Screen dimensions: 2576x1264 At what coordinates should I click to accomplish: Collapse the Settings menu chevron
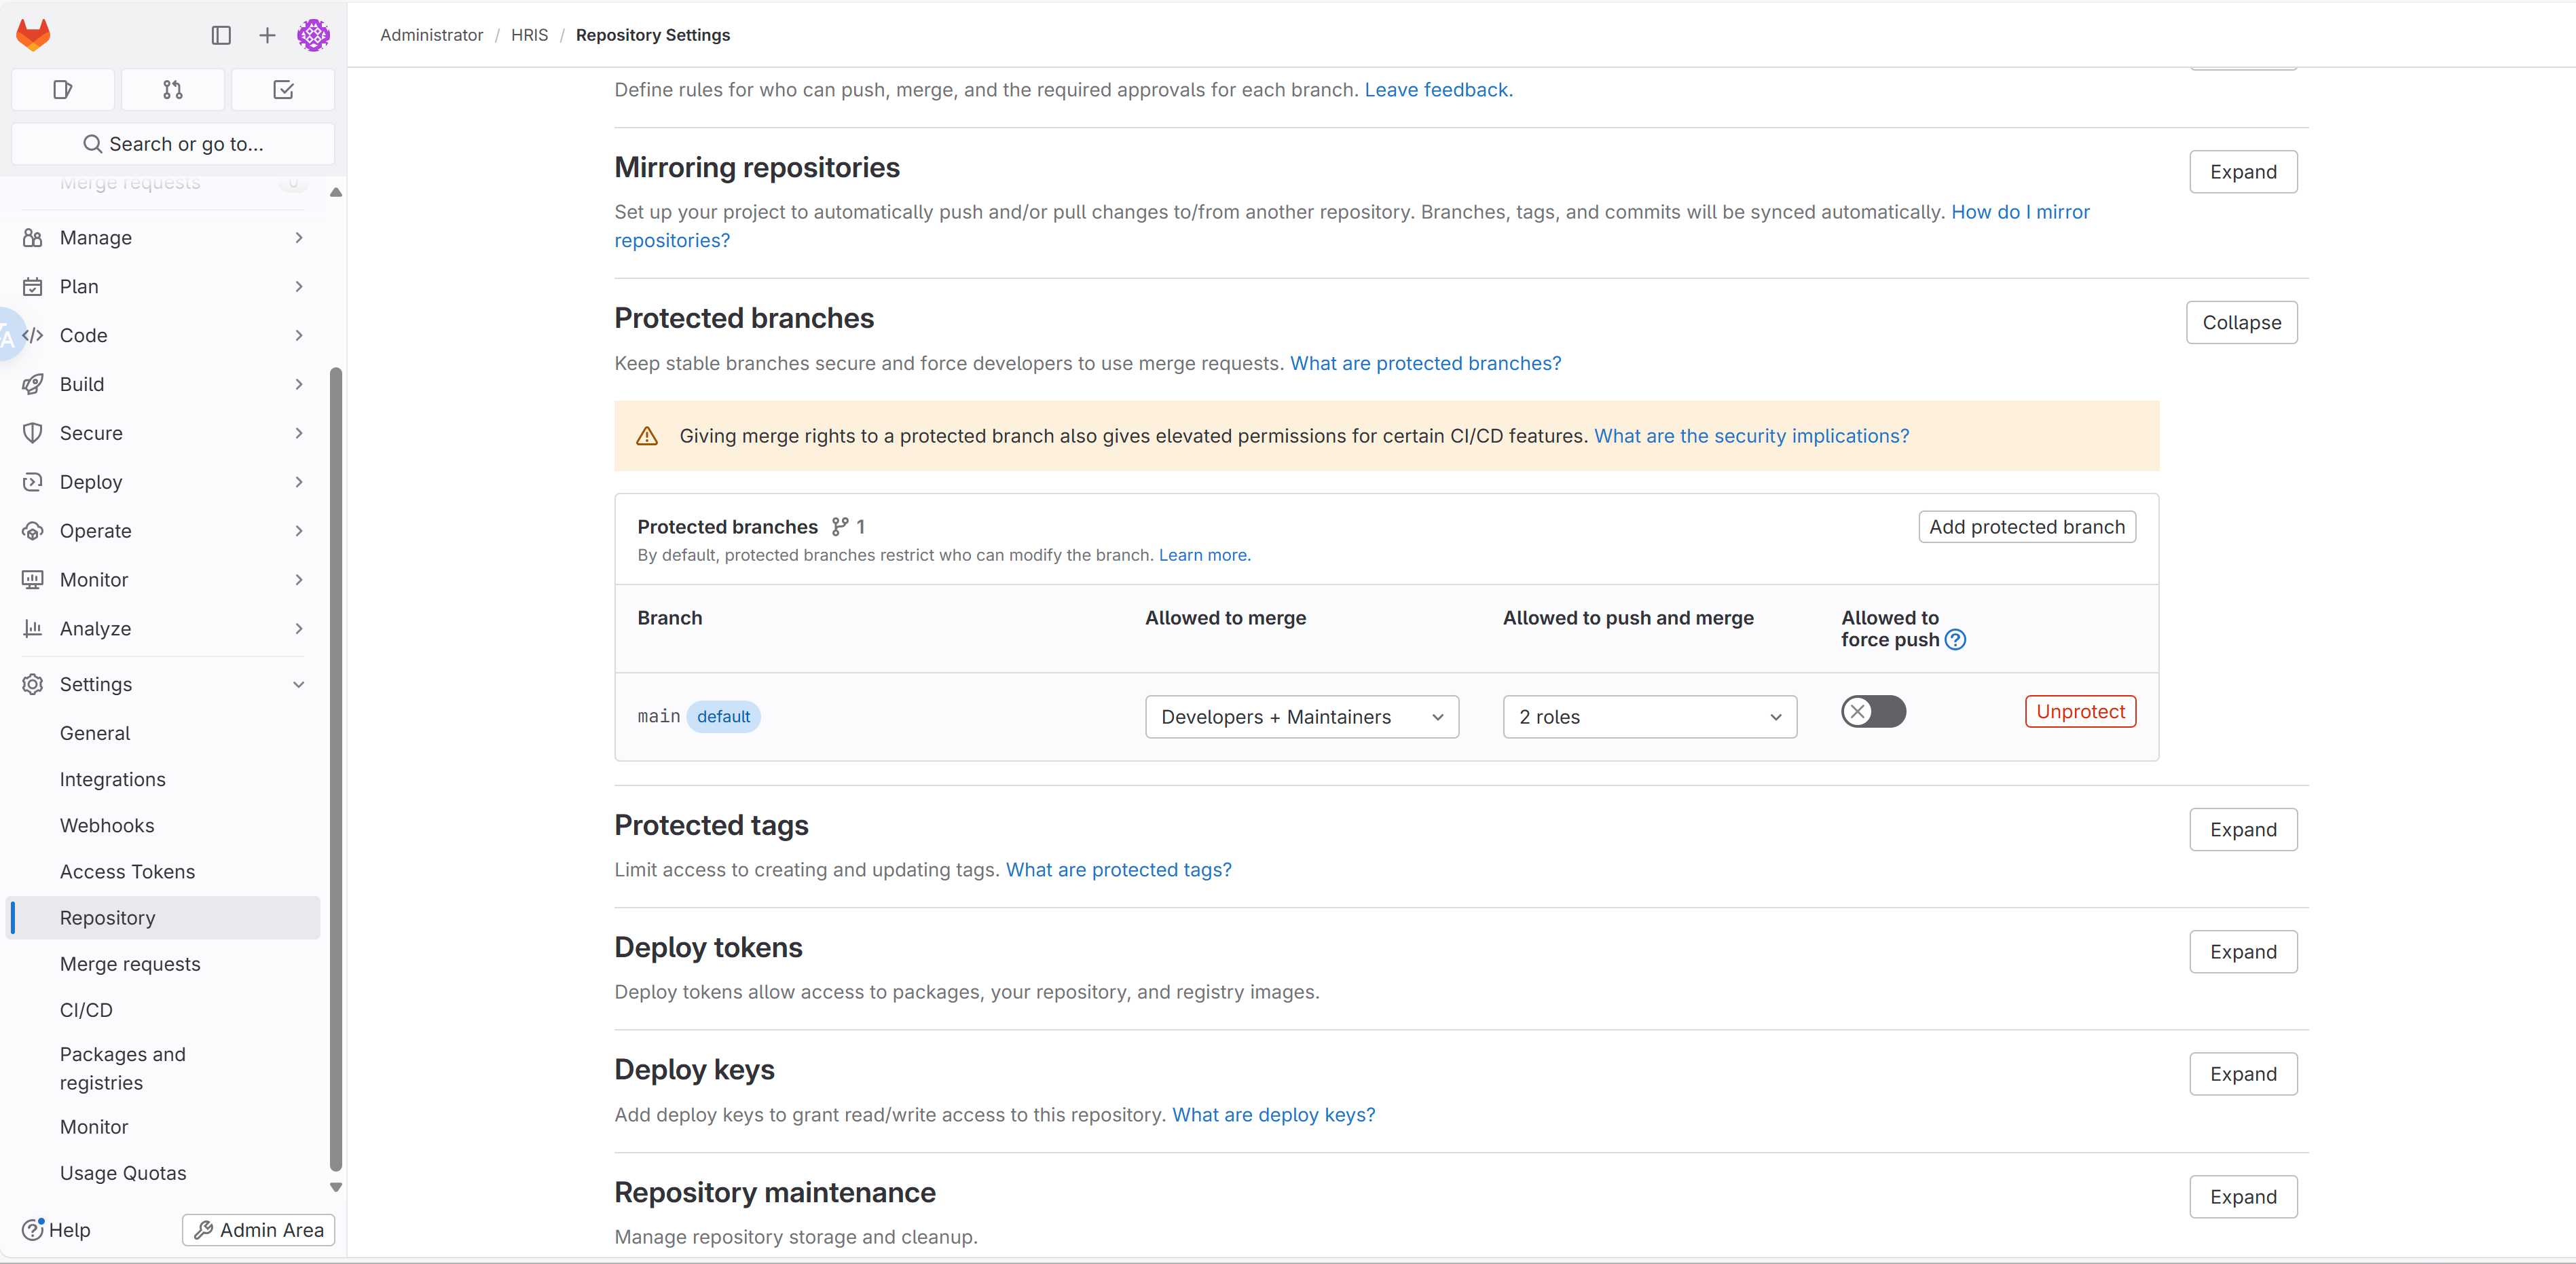click(299, 685)
